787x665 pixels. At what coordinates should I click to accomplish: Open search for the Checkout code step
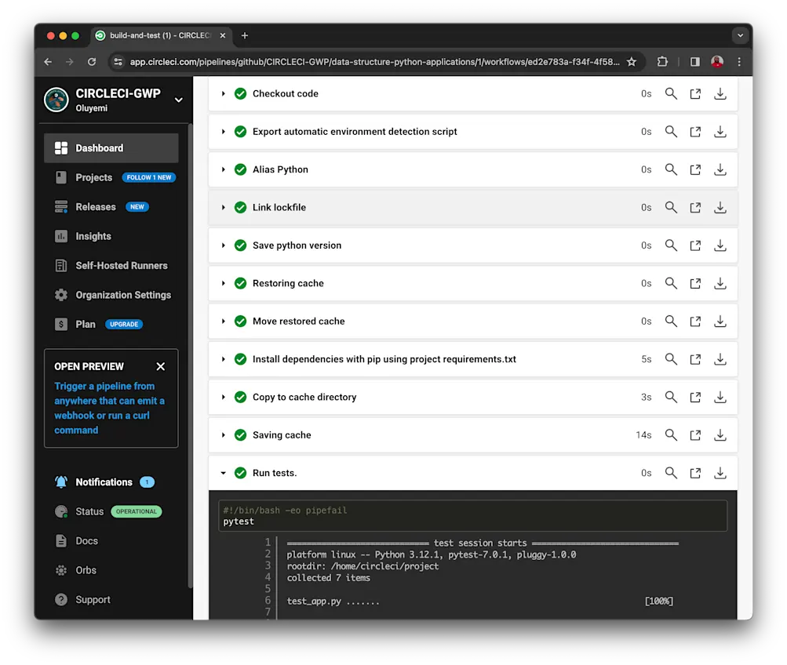tap(671, 93)
